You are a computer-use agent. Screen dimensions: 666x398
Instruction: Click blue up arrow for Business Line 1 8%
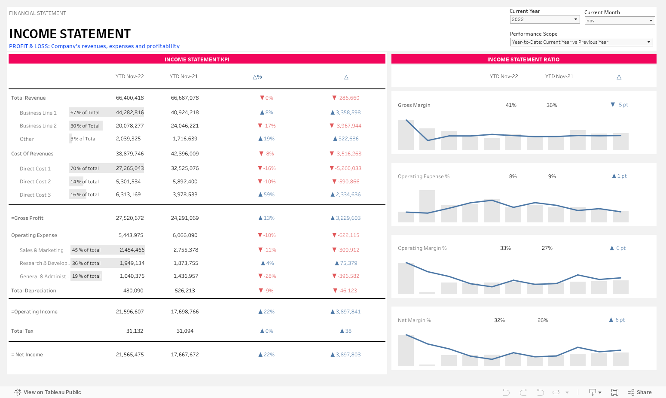pos(262,112)
